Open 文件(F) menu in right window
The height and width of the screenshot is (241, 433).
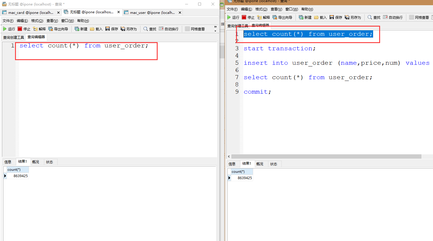pyautogui.click(x=232, y=9)
